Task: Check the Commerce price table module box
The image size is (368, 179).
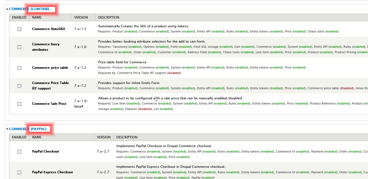Action: point(19,68)
